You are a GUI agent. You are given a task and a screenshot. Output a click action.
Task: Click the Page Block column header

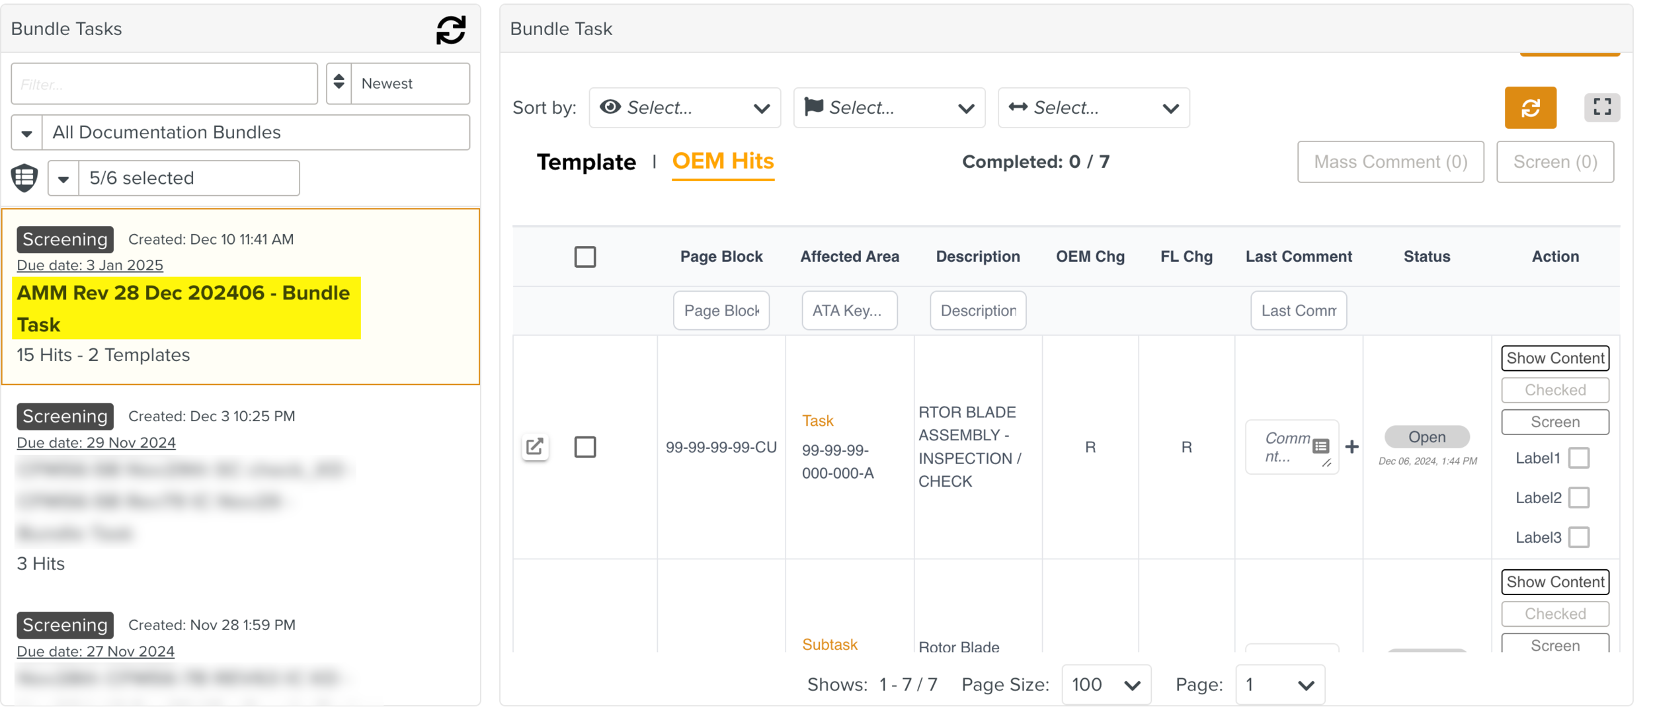[x=721, y=257]
